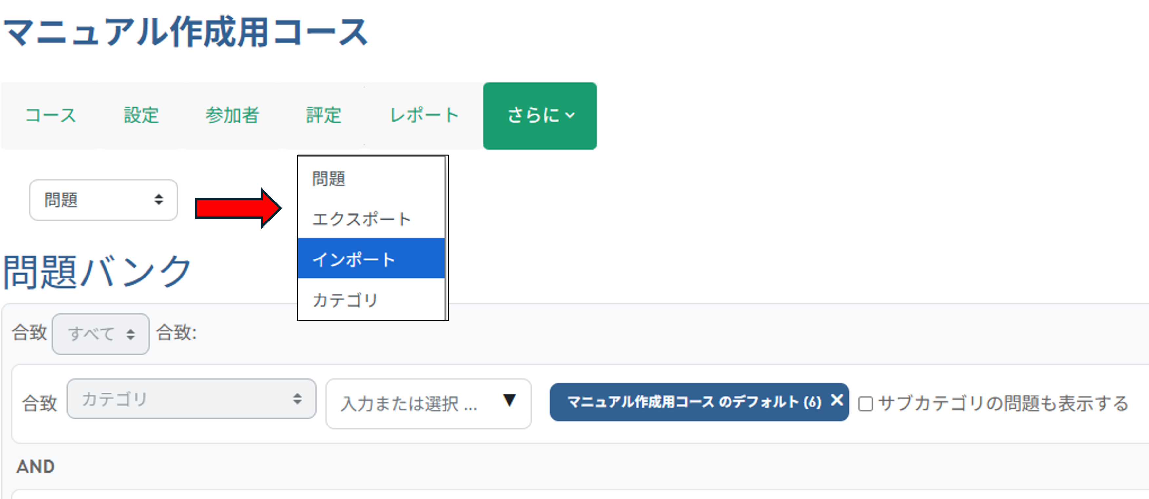1149x499 pixels.
Task: Click the さらに chevron icon
Action: point(570,116)
